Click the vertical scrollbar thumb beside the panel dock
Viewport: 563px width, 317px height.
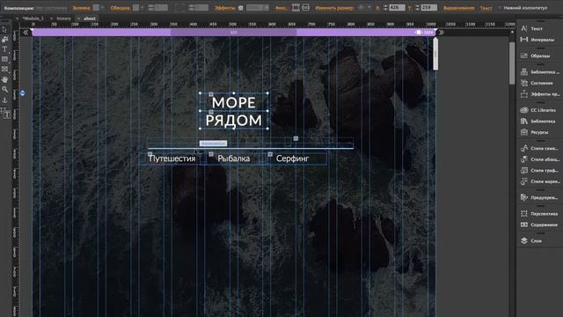512,63
